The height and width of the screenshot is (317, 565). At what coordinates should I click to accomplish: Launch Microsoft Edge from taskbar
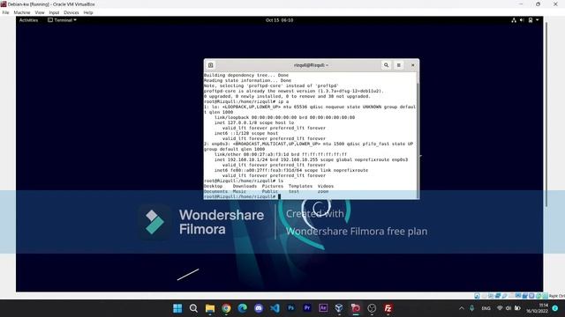click(242, 308)
